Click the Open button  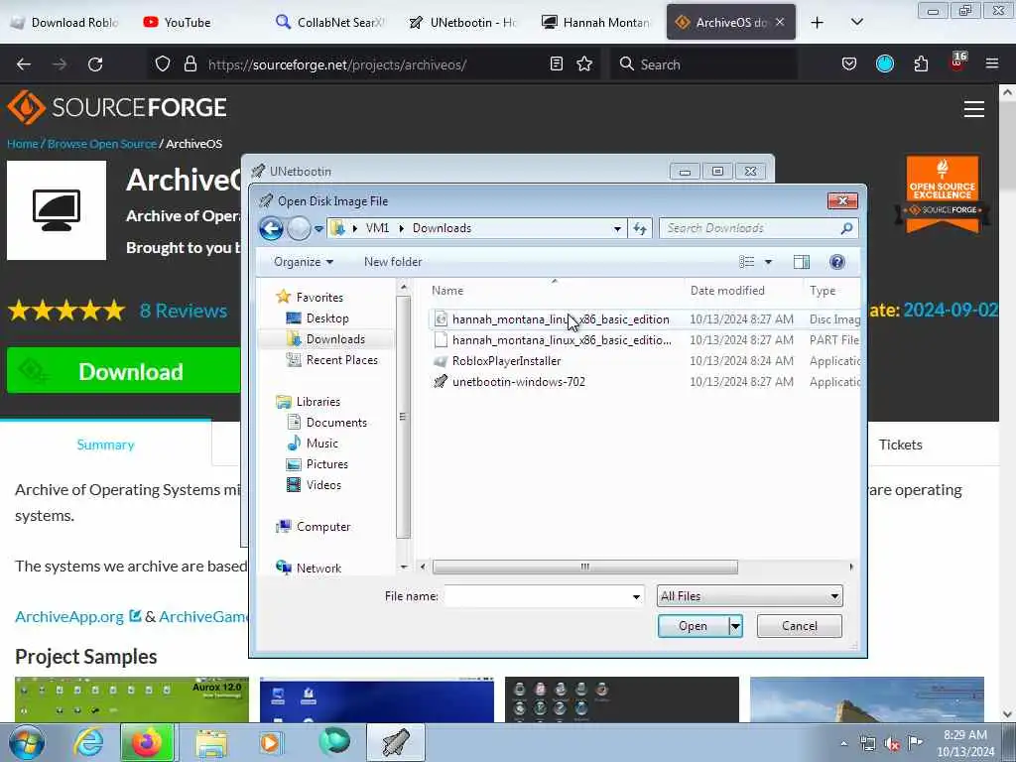point(693,626)
